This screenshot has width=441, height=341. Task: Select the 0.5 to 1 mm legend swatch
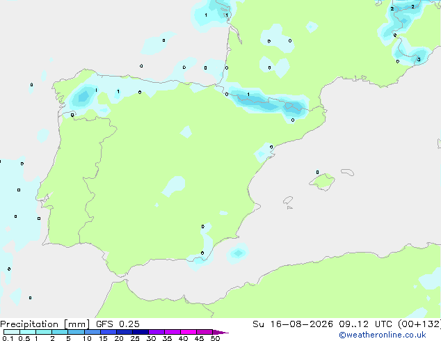click(x=28, y=332)
